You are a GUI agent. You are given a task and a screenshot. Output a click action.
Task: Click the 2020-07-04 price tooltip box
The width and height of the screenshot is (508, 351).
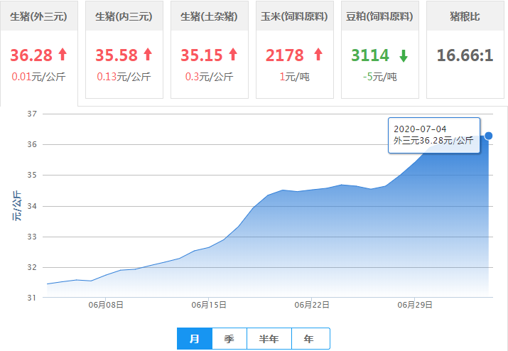[433, 135]
